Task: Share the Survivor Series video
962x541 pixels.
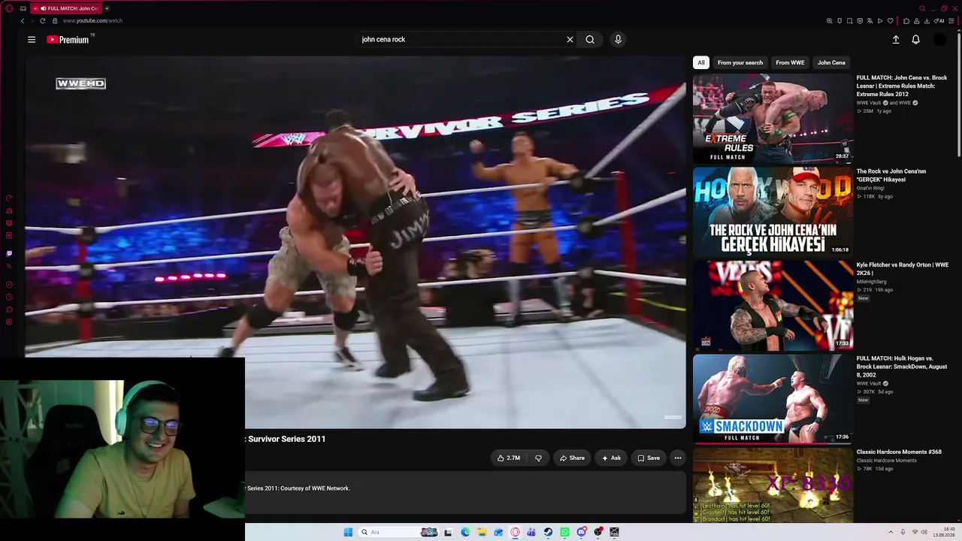Action: point(572,458)
